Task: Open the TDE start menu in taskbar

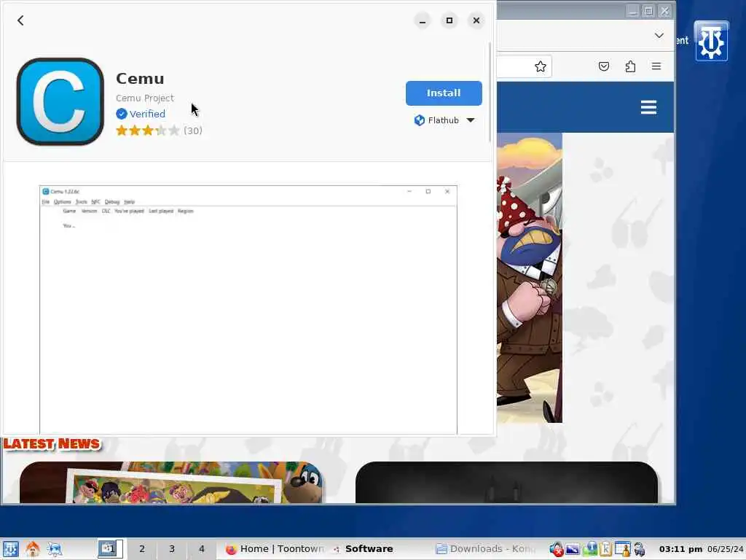Action: (10, 549)
